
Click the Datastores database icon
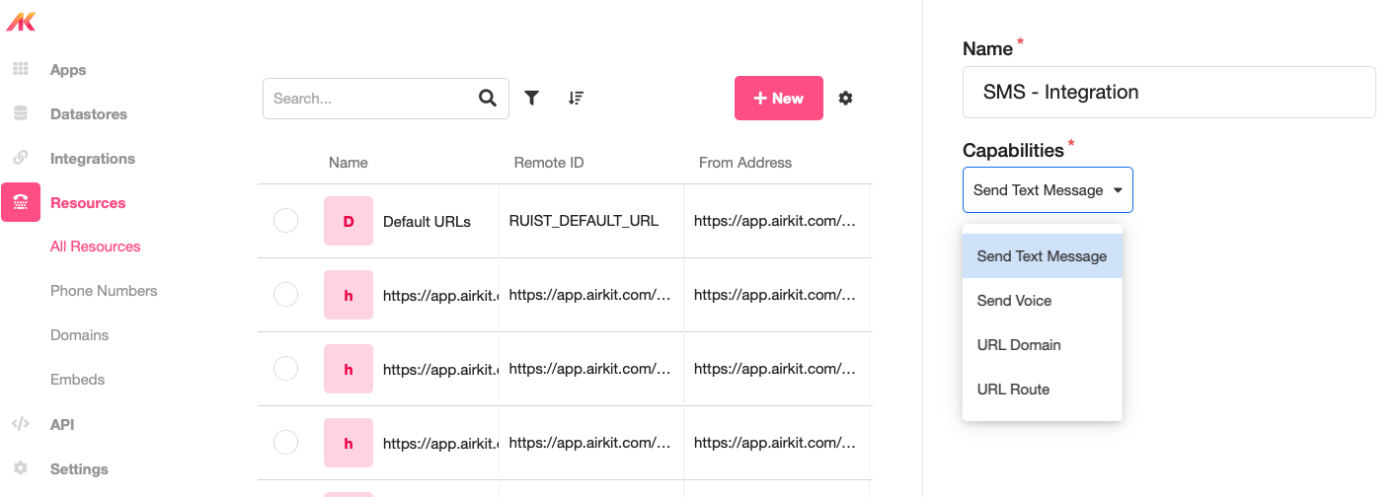pyautogui.click(x=20, y=113)
